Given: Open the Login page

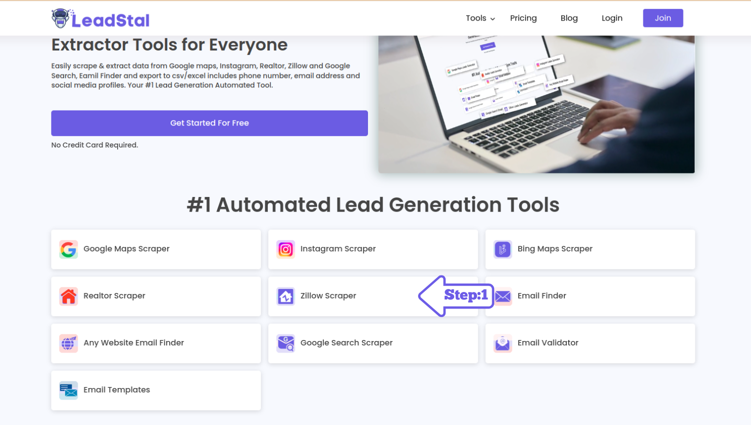Looking at the screenshot, I should (x=612, y=18).
